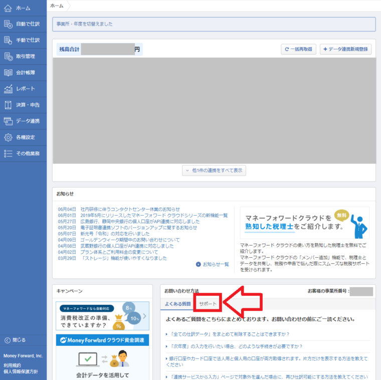Open the データ連携 card icon

(x=8, y=121)
